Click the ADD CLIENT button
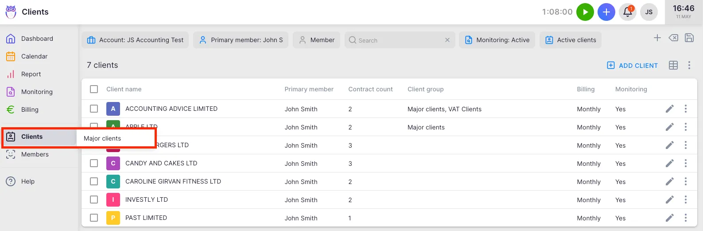The width and height of the screenshot is (703, 231). coord(632,66)
